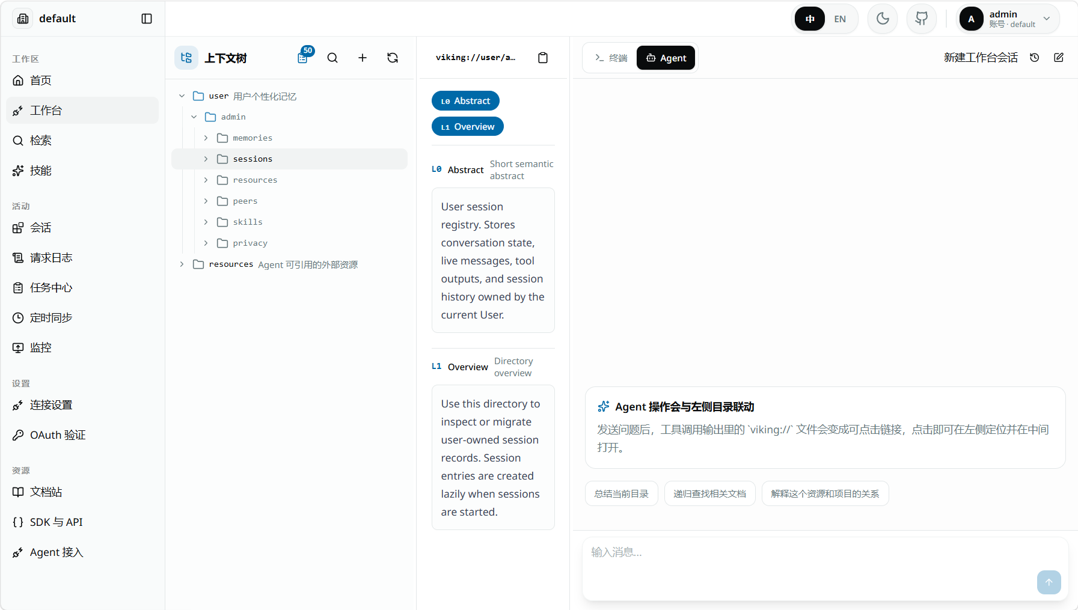1078x610 pixels.
Task: Open 工作台 workbench
Action: [x=82, y=111]
